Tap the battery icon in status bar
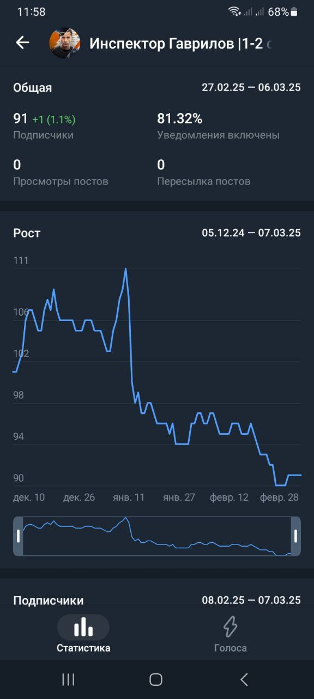 pyautogui.click(x=294, y=11)
